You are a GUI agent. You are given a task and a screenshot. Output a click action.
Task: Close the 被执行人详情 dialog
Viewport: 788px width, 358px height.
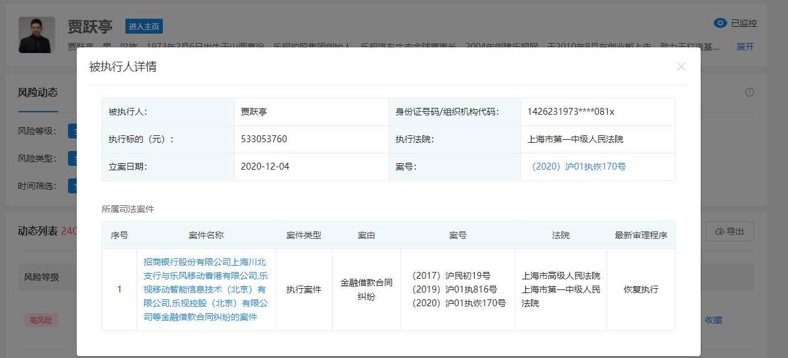click(681, 67)
